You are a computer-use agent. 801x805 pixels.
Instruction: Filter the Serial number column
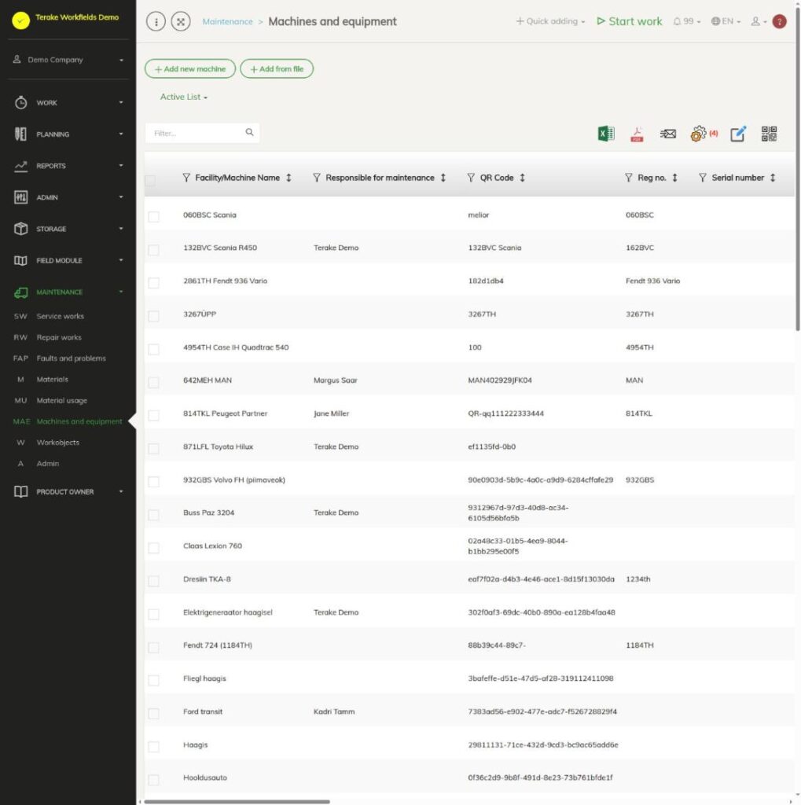(703, 178)
